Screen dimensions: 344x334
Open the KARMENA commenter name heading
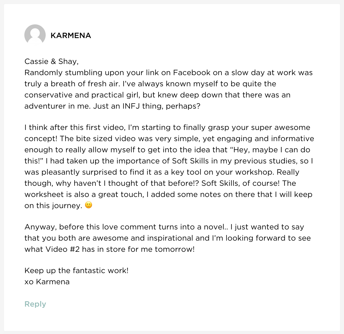[x=71, y=36]
